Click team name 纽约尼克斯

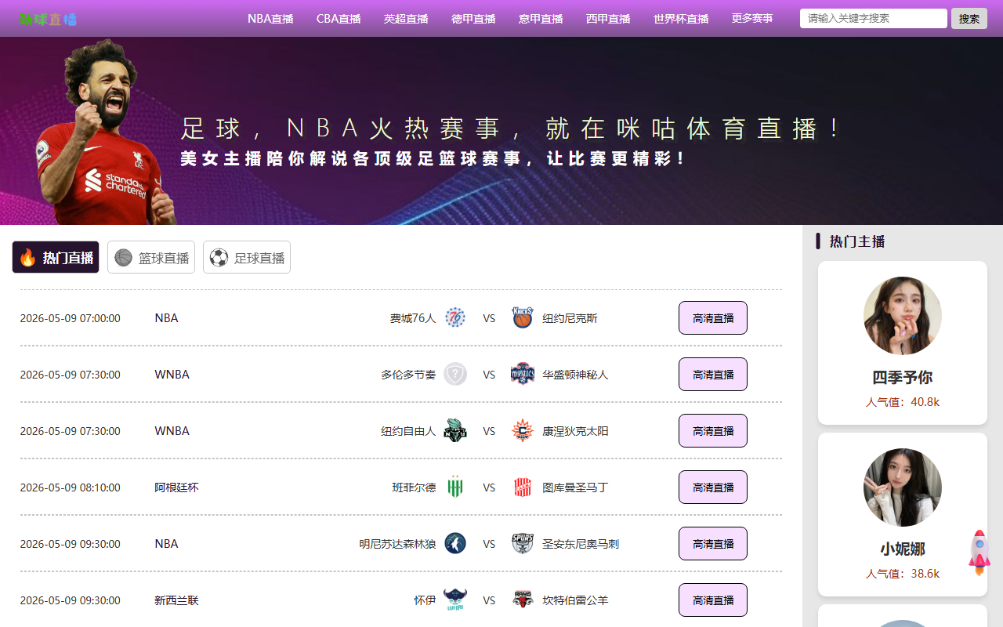click(x=570, y=318)
